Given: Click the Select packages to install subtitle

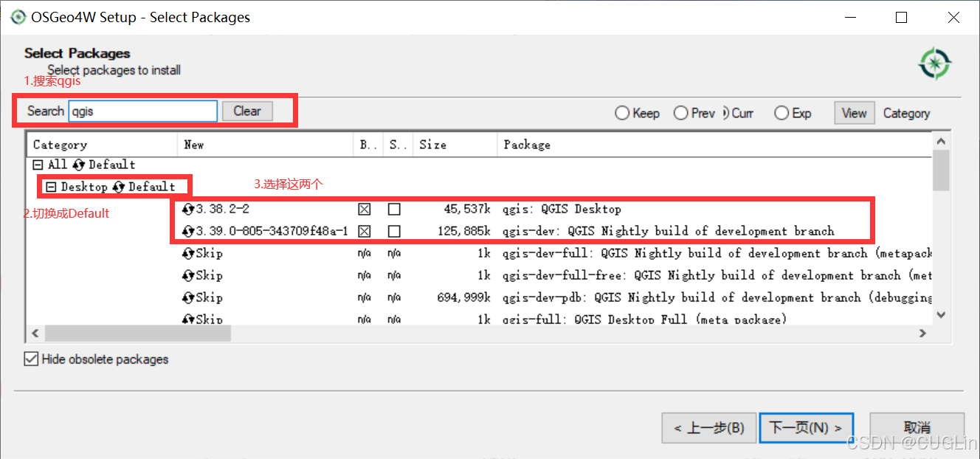Looking at the screenshot, I should click(x=114, y=70).
